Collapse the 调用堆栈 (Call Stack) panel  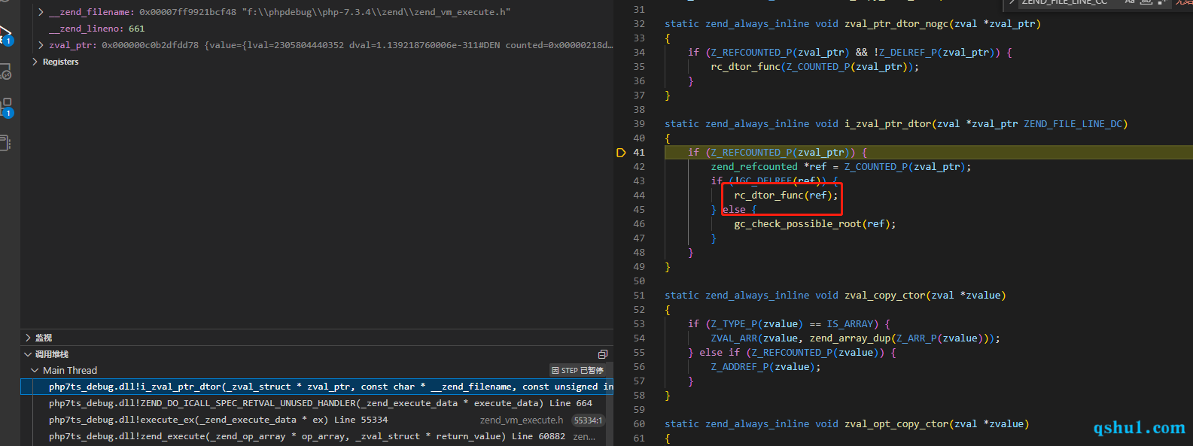[x=28, y=354]
